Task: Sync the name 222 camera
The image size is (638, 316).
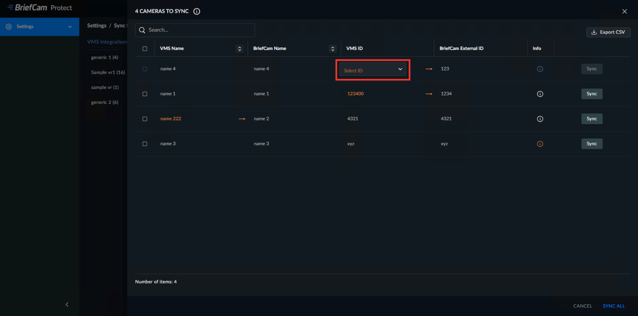Action: [x=592, y=119]
